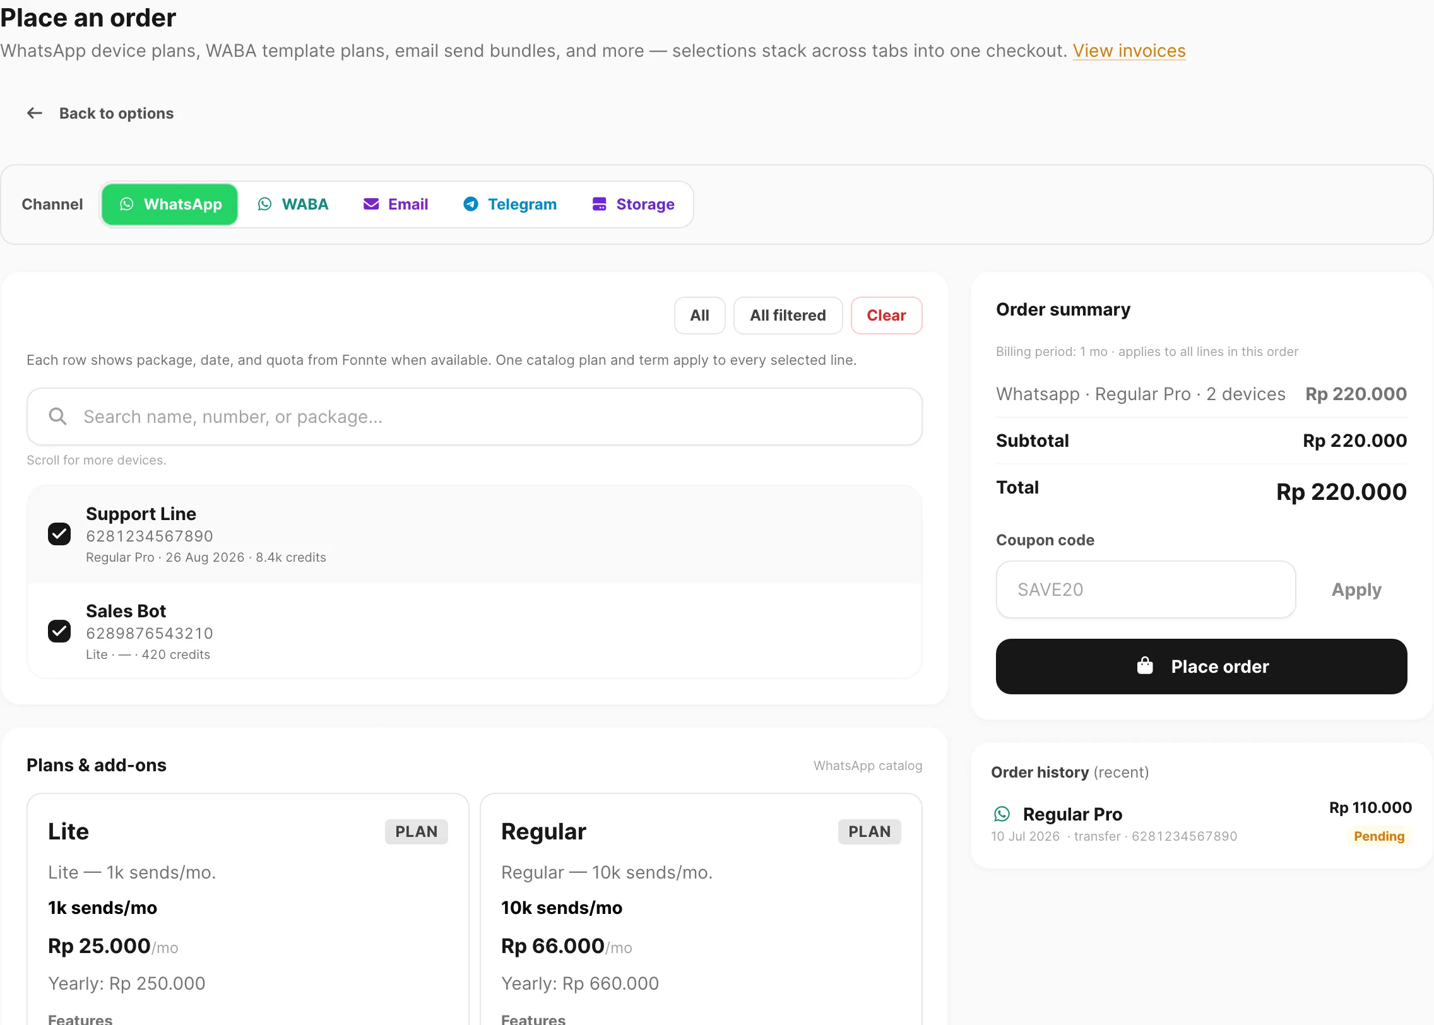Click number 6289876543210 under Sales Bot
The height and width of the screenshot is (1025, 1434).
point(150,633)
